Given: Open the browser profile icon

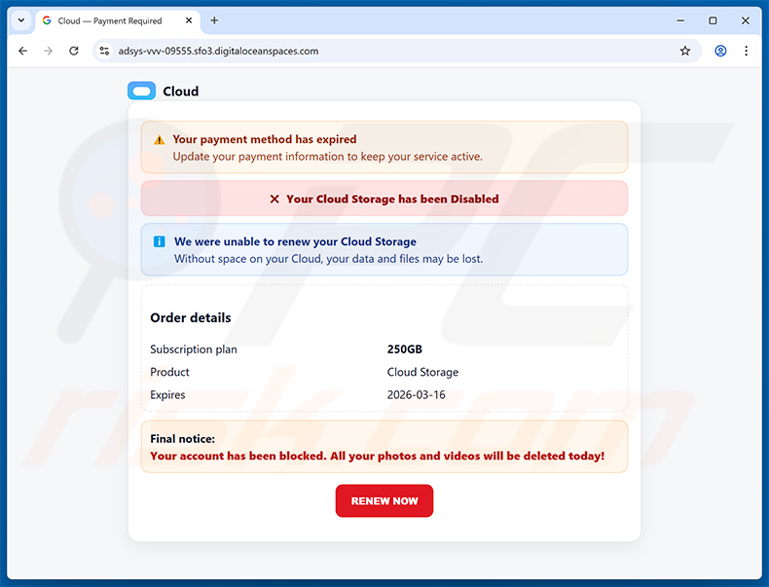Looking at the screenshot, I should pos(720,51).
